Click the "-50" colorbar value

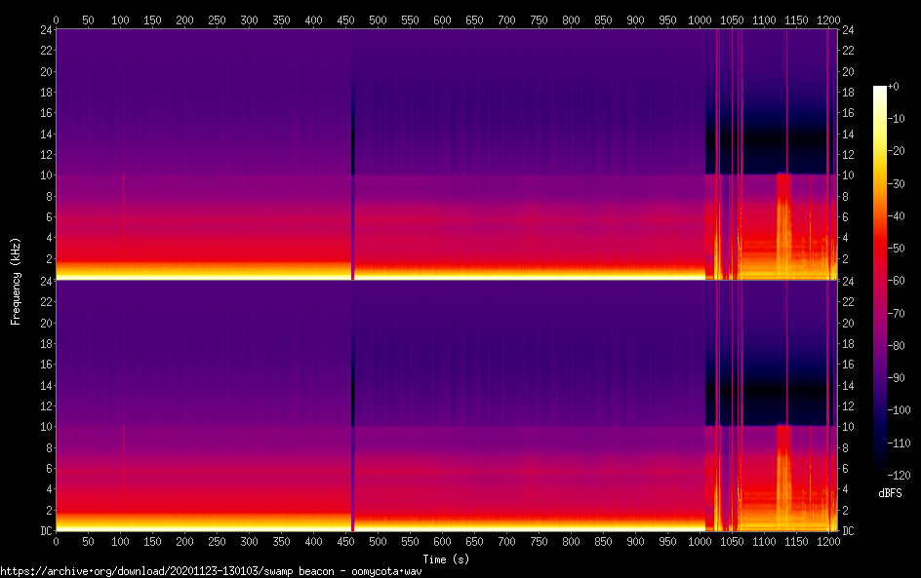897,249
